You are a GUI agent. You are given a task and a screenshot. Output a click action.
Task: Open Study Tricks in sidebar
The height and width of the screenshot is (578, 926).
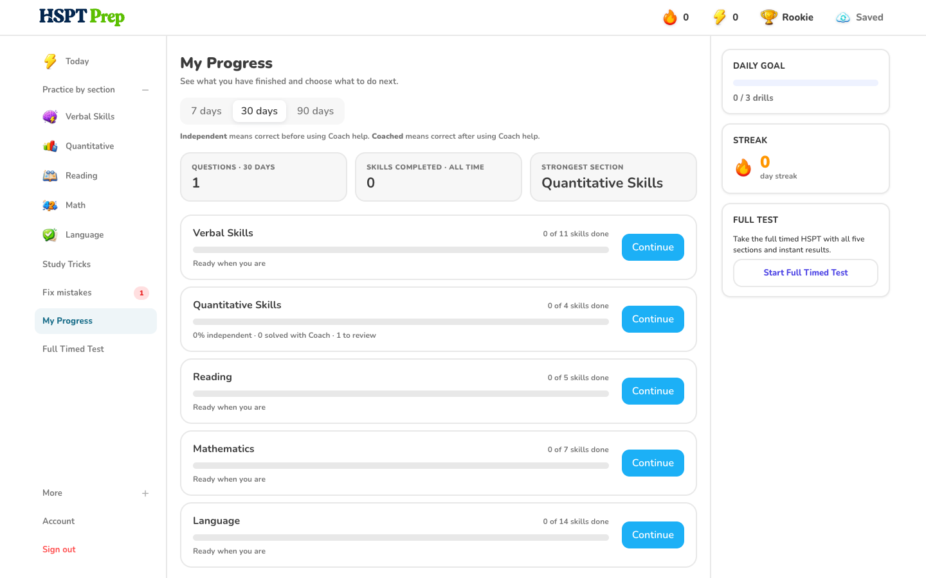click(x=96, y=265)
